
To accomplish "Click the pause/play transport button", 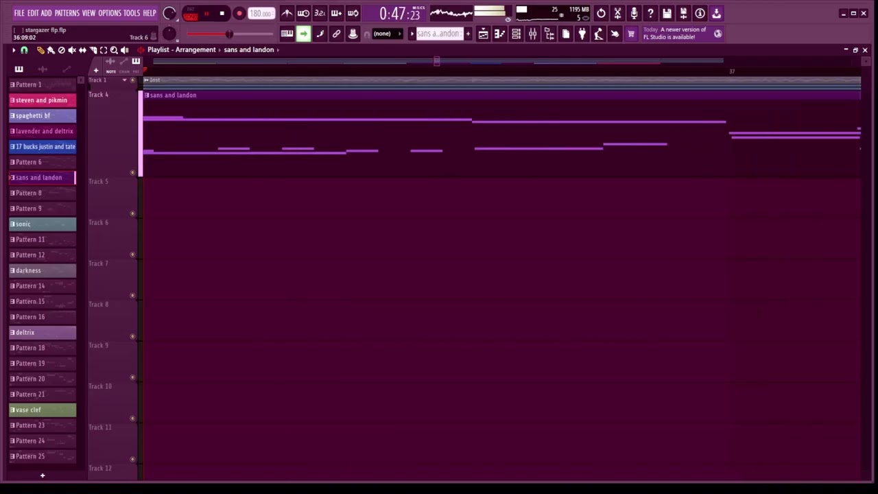I will pyautogui.click(x=206, y=13).
